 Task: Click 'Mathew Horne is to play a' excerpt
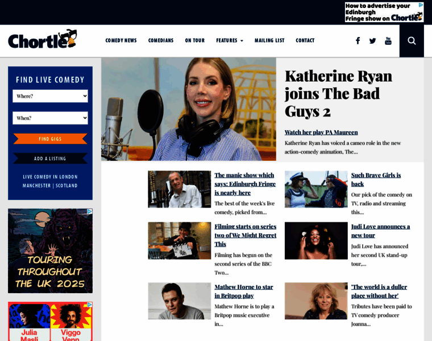click(x=244, y=315)
